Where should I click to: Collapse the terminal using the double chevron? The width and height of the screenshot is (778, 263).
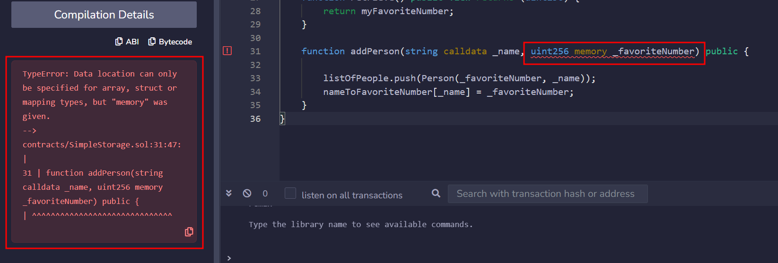point(229,193)
